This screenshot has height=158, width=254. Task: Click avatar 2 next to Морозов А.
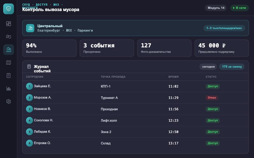tap(30, 98)
